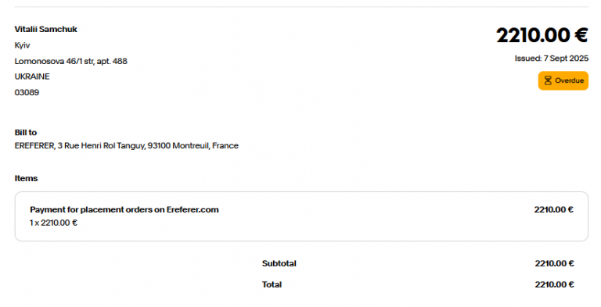The height and width of the screenshot is (307, 601).
Task: Click the Bill to heading
Action: pos(26,133)
